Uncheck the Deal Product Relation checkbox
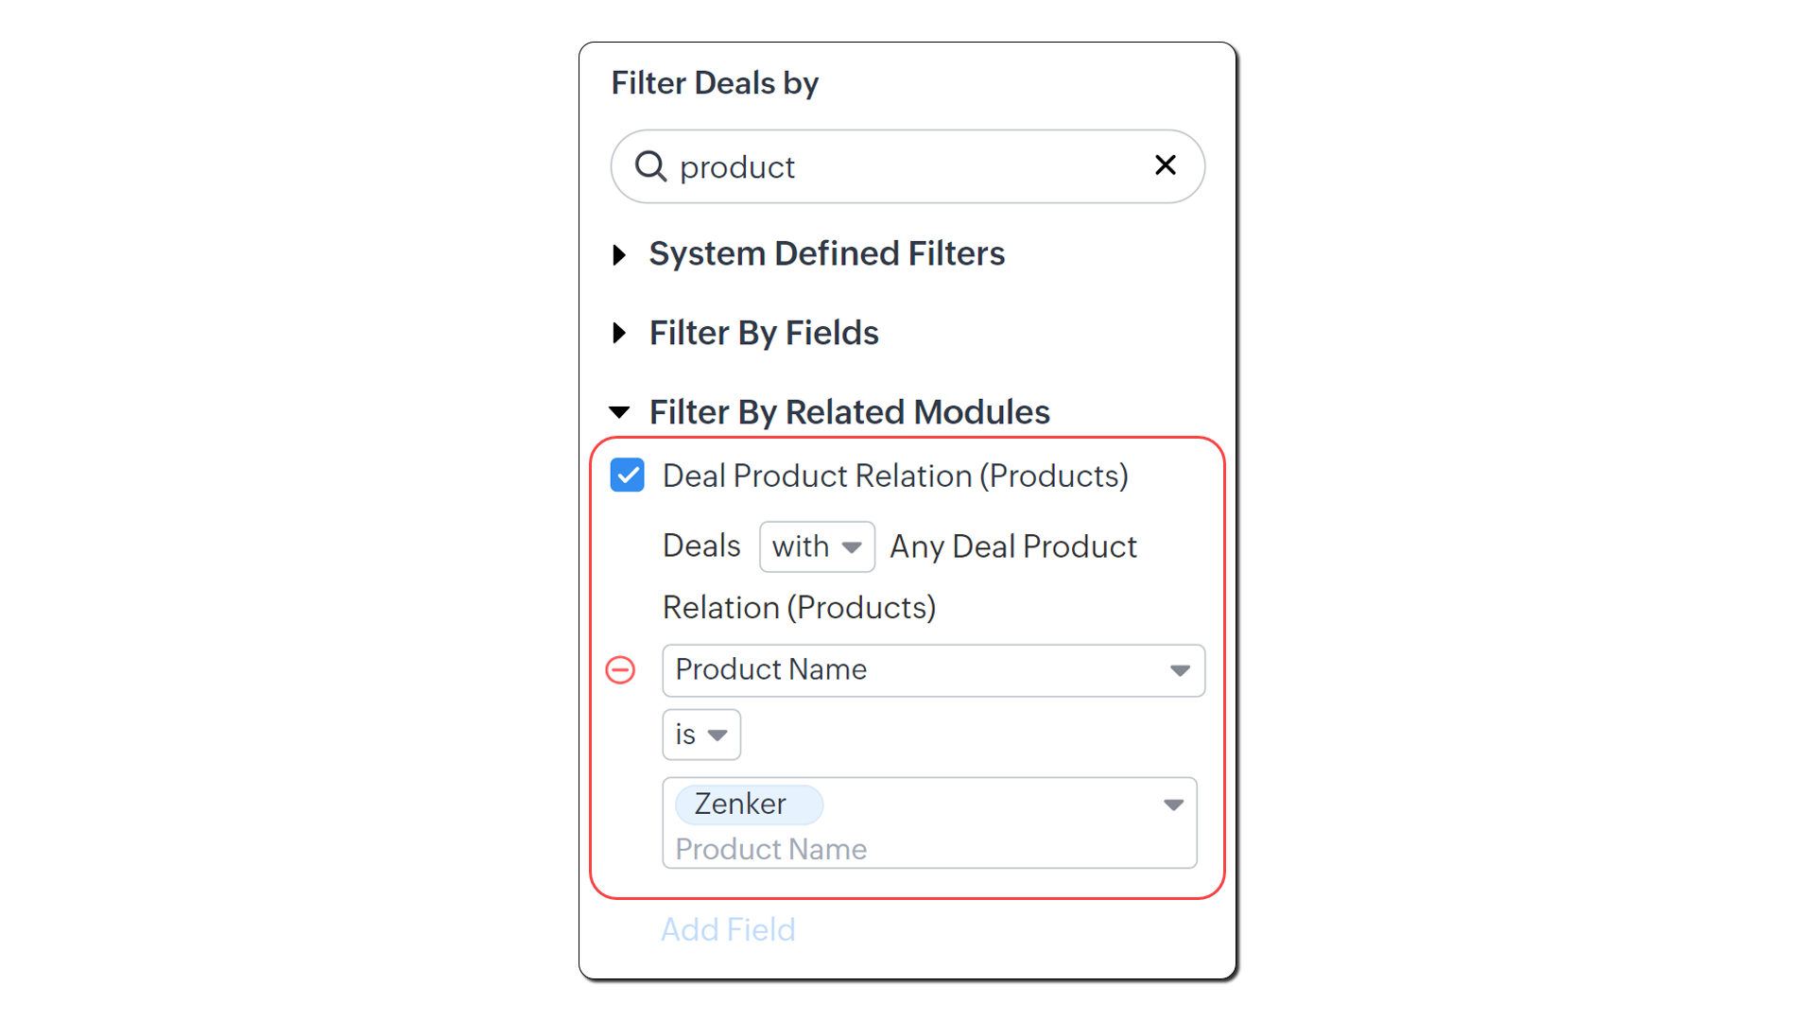The image size is (1815, 1021). point(628,476)
